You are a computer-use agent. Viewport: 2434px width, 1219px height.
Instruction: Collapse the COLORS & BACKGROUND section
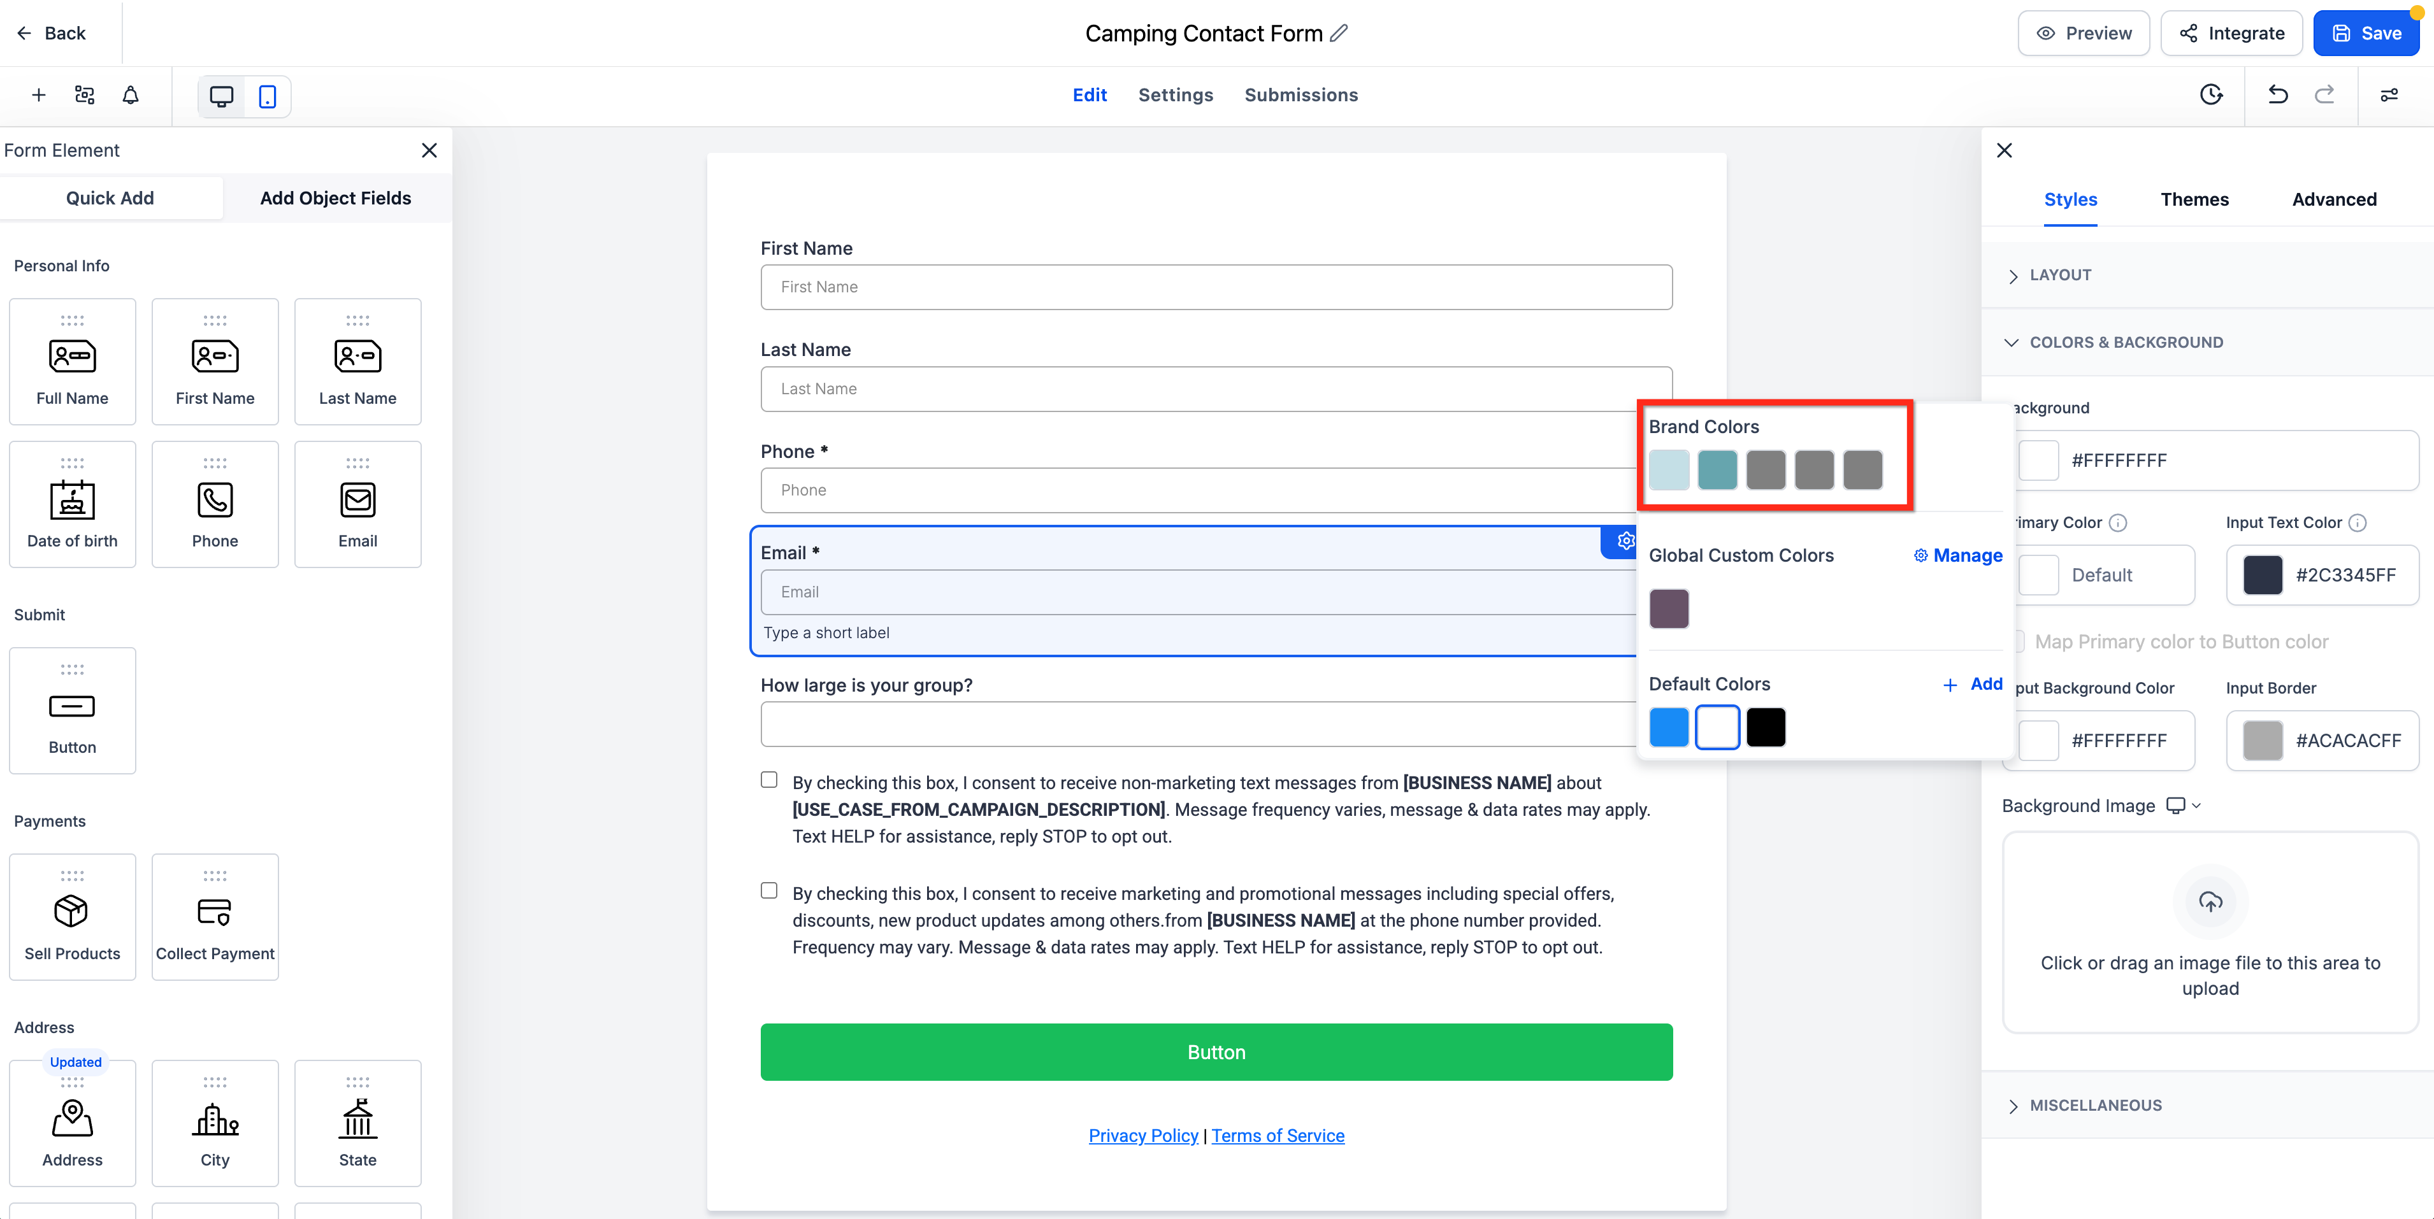(2126, 342)
